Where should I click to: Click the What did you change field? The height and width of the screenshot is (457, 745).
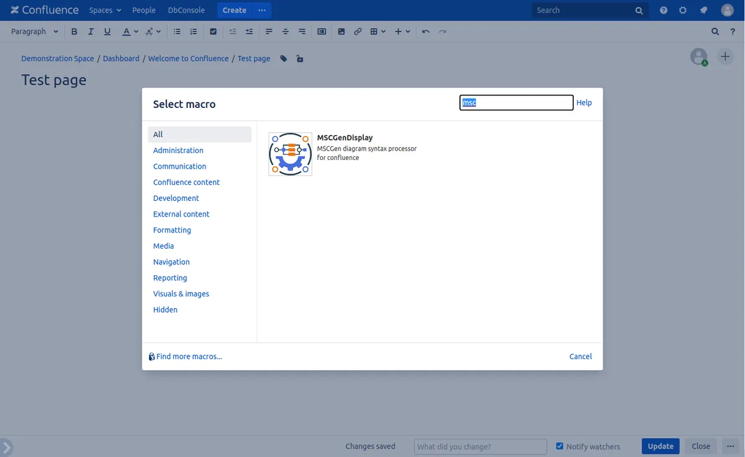coord(481,446)
